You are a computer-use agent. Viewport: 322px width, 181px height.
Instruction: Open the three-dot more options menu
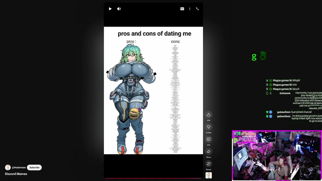[x=190, y=9]
